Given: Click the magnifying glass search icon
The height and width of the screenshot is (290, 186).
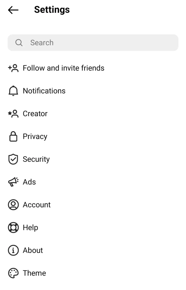Looking at the screenshot, I should pos(19,42).
